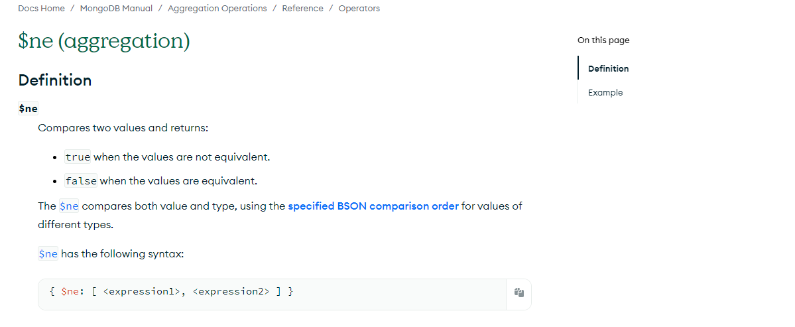Jump to Example in page contents
The width and height of the screenshot is (795, 327).
605,93
